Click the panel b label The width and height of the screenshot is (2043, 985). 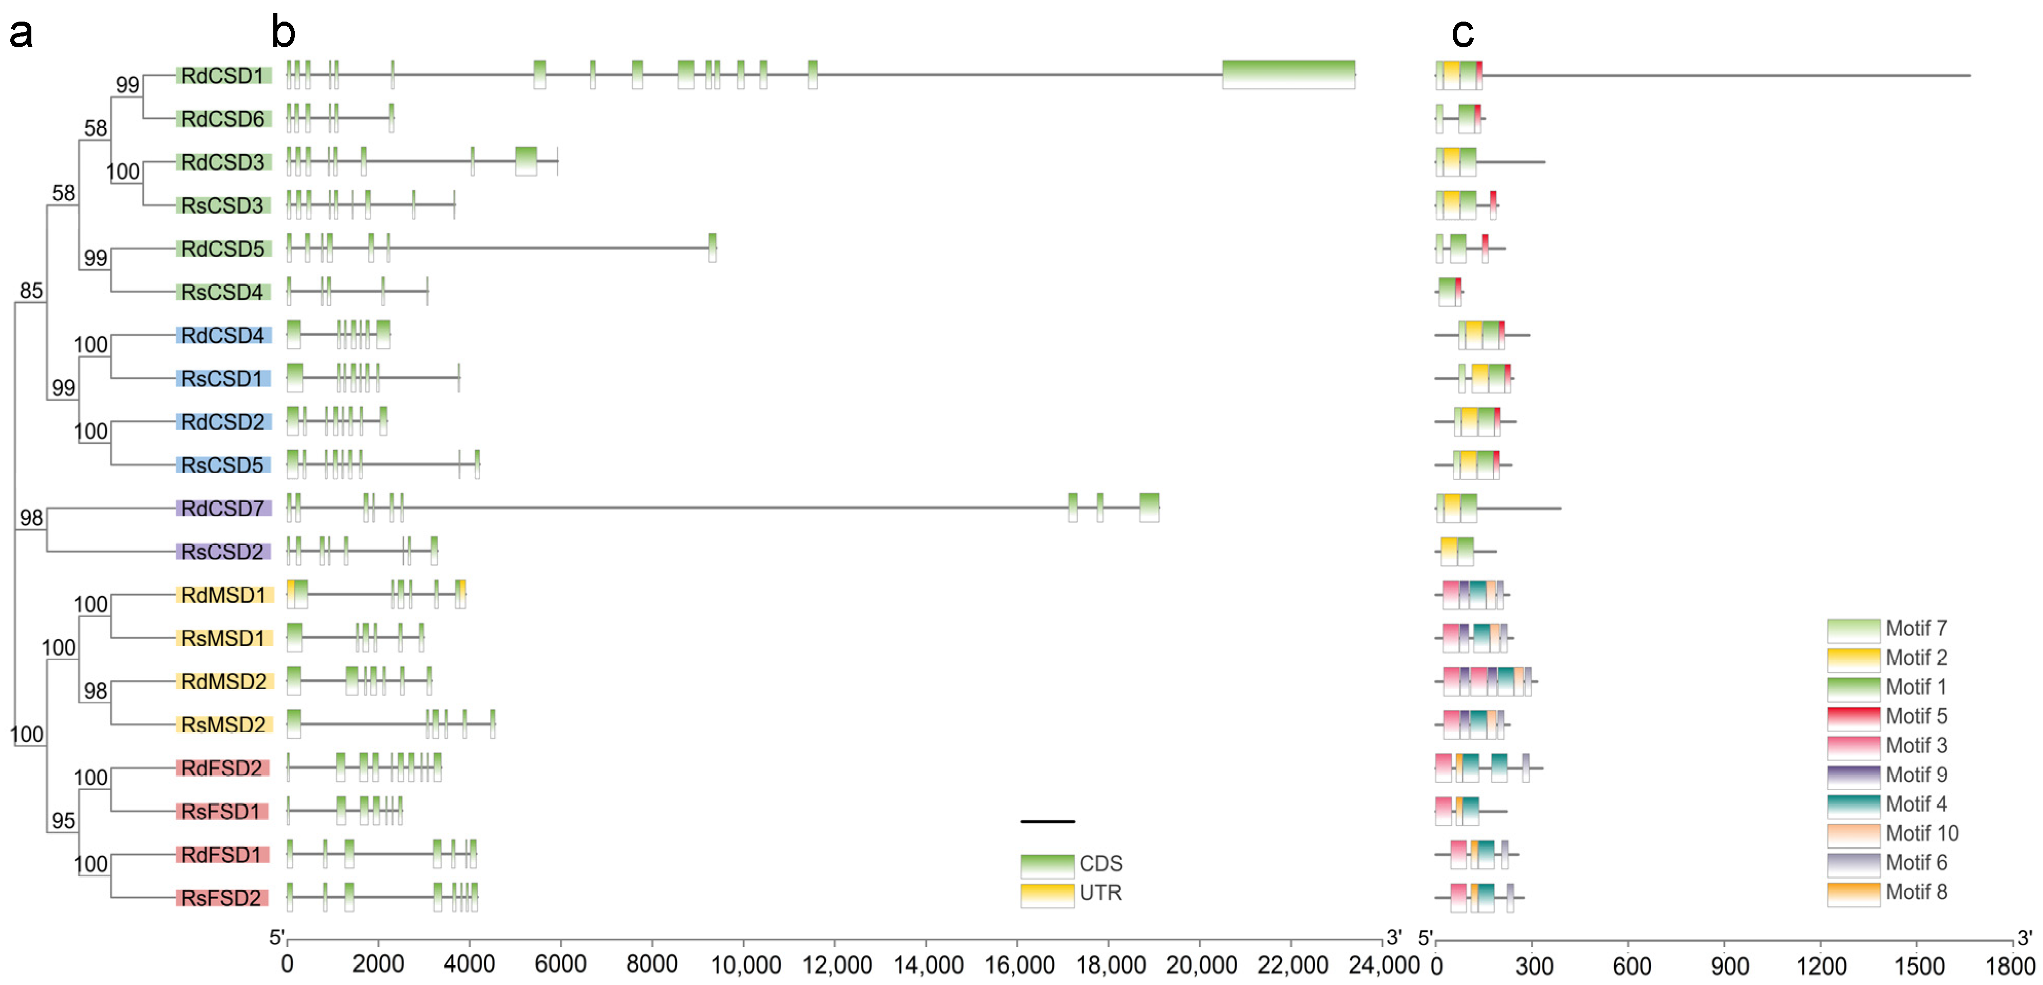pyautogui.click(x=283, y=32)
